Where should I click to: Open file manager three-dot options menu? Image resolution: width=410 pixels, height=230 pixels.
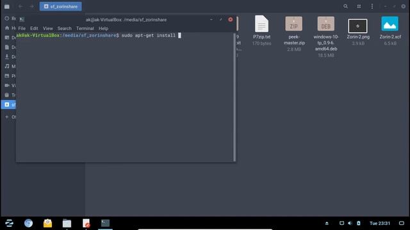[372, 6]
